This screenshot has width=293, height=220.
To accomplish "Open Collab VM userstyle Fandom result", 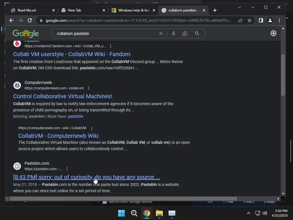I will pyautogui.click(x=72, y=54).
